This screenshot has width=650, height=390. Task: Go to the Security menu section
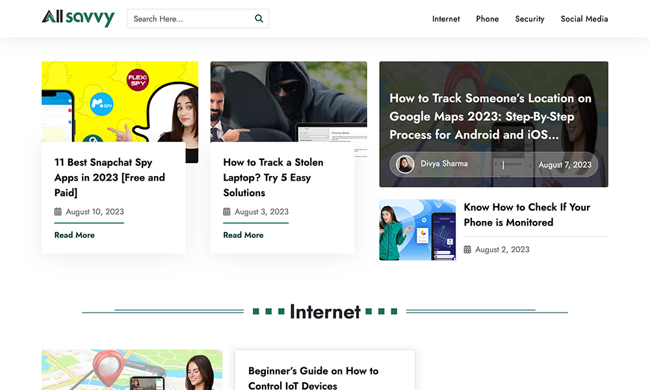(x=529, y=19)
